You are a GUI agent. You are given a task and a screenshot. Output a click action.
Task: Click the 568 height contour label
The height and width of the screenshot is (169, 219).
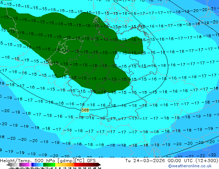click(x=85, y=110)
